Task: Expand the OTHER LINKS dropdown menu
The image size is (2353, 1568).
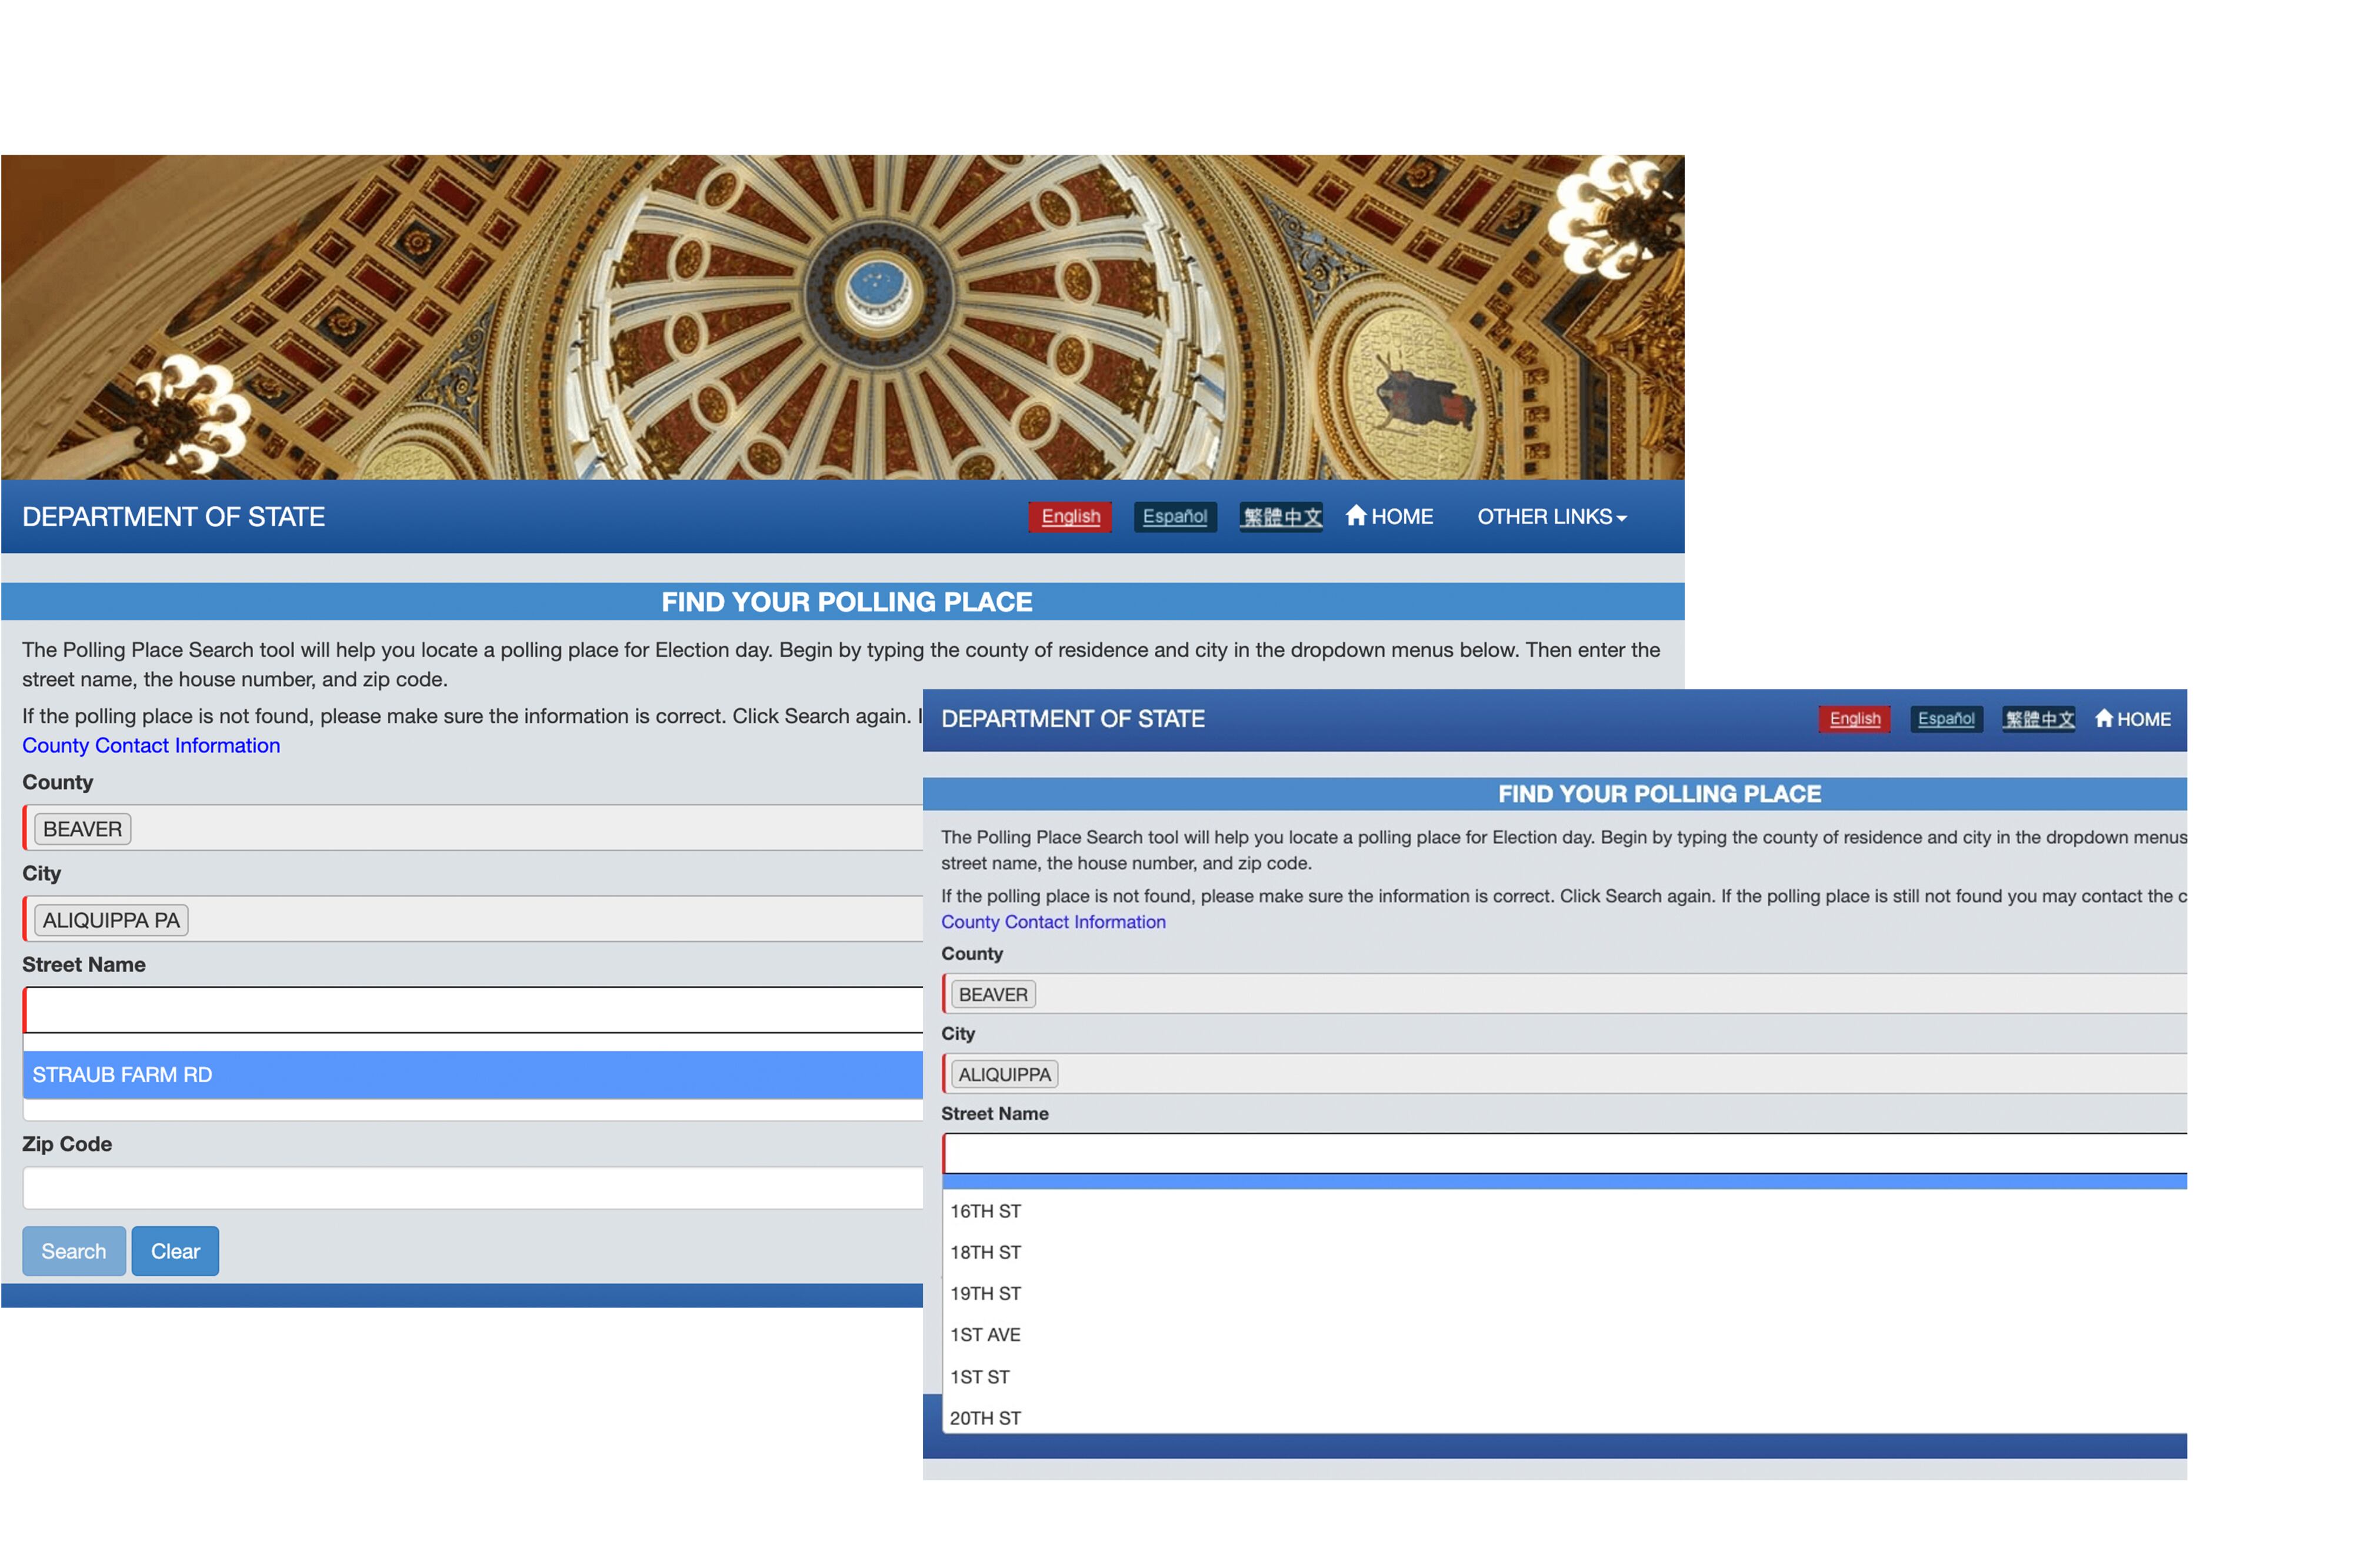Action: (1551, 516)
